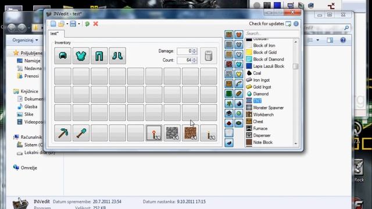Screen dimensions: 372x209
Task: Select the dirt block stack hotbar slot
Action: (190, 133)
